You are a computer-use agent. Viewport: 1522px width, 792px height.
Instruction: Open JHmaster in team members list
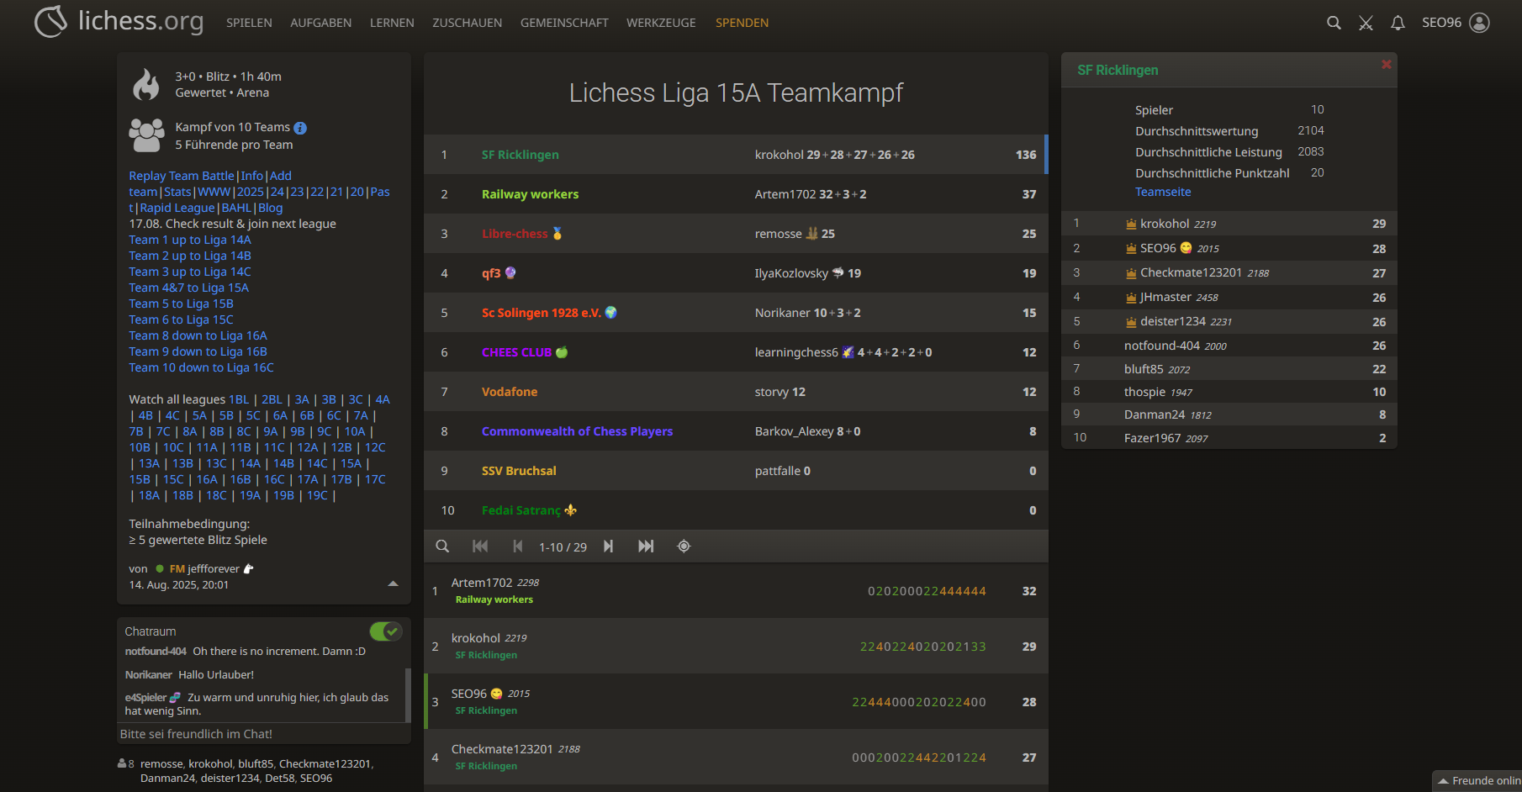point(1229,297)
